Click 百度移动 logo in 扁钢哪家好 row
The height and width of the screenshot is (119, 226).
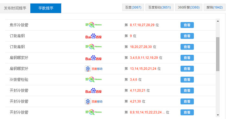point(94,69)
